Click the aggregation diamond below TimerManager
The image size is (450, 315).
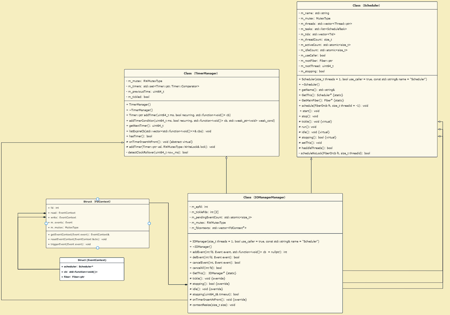point(226,158)
